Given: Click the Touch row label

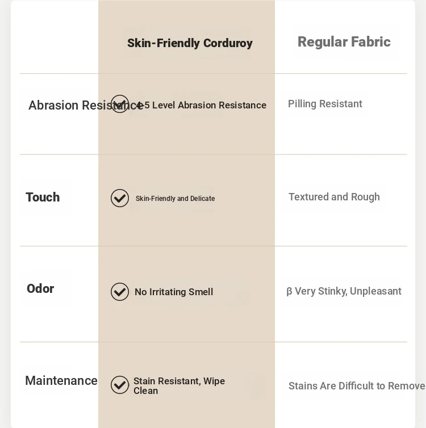Looking at the screenshot, I should (x=43, y=198).
